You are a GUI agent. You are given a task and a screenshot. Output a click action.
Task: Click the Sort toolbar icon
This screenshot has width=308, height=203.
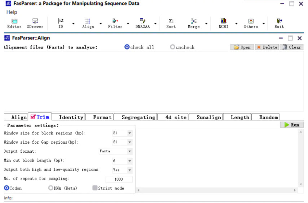(171, 23)
